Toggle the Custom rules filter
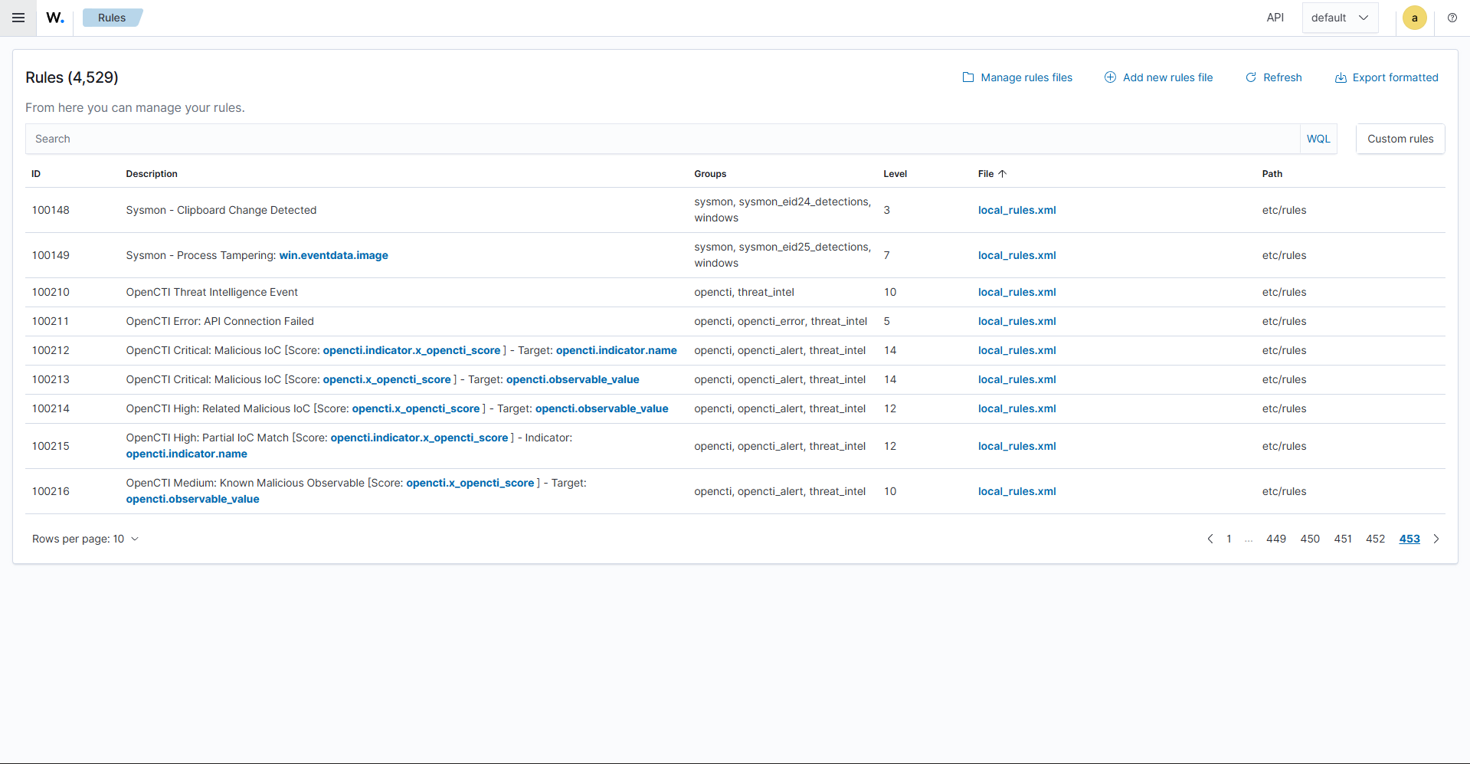 tap(1400, 139)
